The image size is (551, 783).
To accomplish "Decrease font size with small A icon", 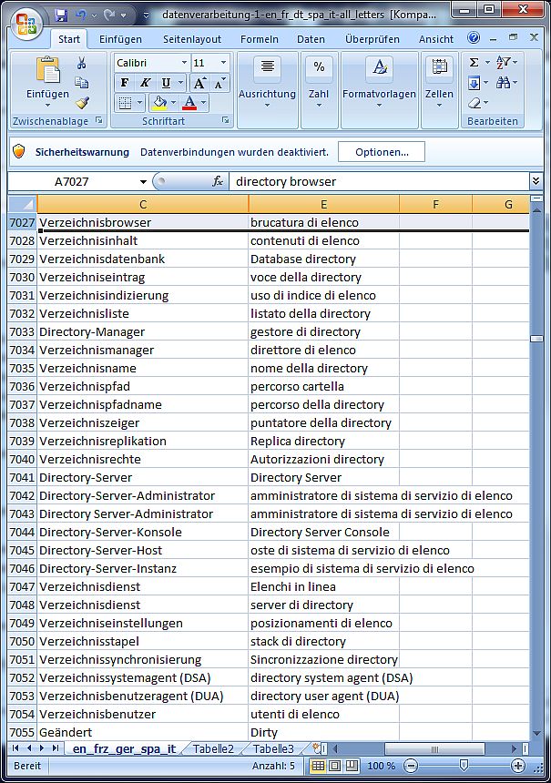I will click(219, 83).
